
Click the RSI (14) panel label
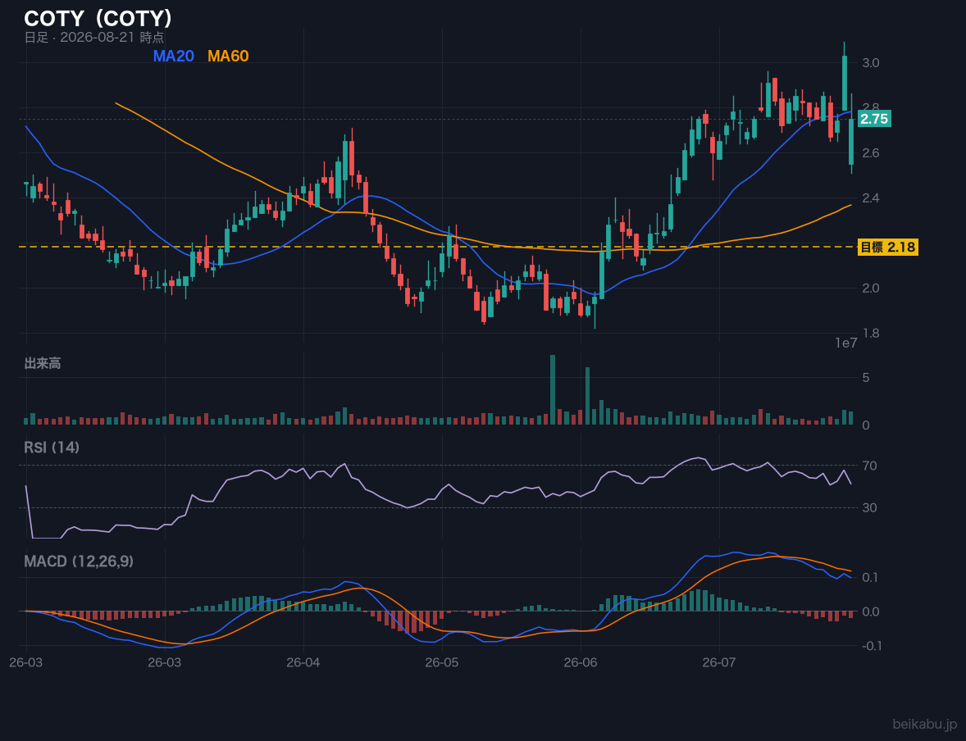point(52,448)
